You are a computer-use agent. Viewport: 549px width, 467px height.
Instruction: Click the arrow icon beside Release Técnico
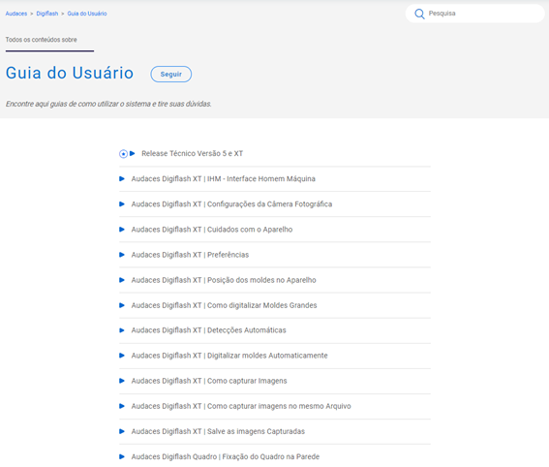point(133,153)
